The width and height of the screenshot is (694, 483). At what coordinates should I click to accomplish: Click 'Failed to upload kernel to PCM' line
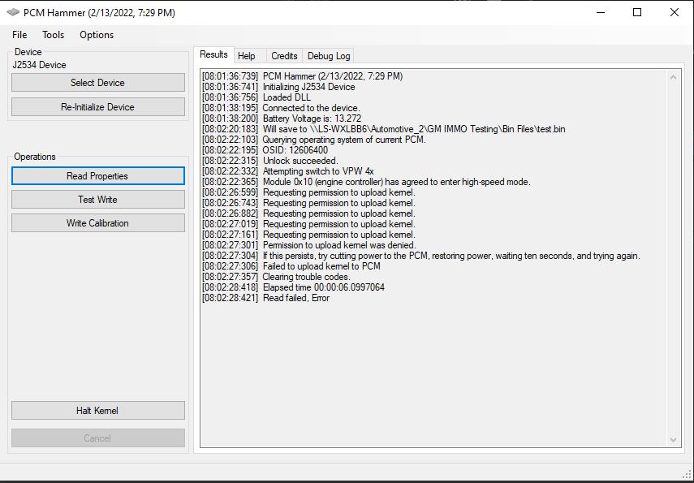pyautogui.click(x=291, y=266)
